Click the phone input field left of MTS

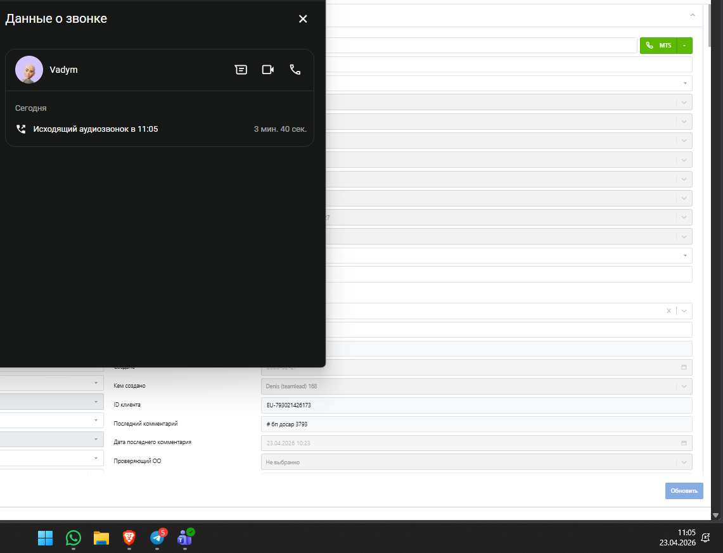click(482, 45)
